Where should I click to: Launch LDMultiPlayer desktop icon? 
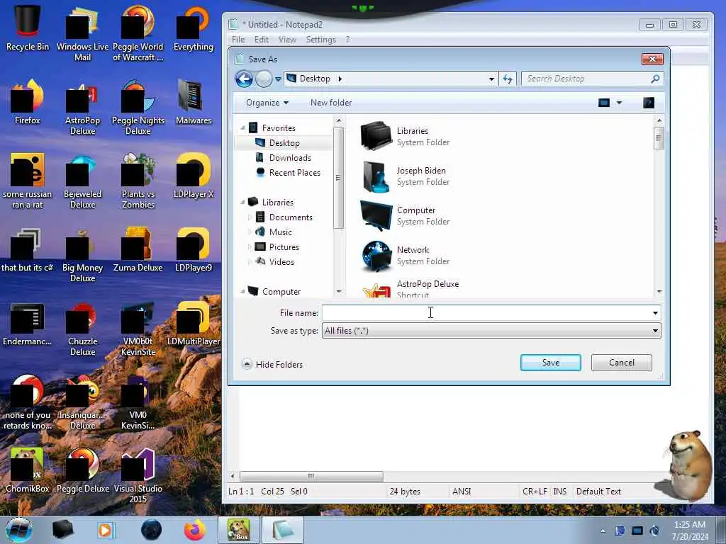pos(193,323)
